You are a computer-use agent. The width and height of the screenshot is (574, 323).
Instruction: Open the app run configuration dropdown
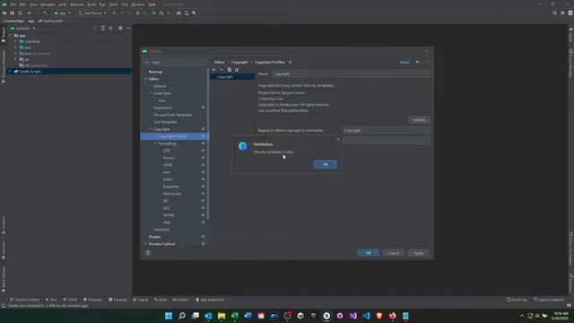tap(63, 13)
